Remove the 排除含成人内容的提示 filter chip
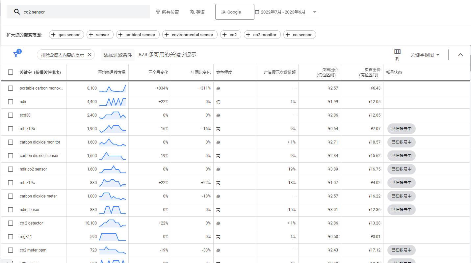 point(90,55)
